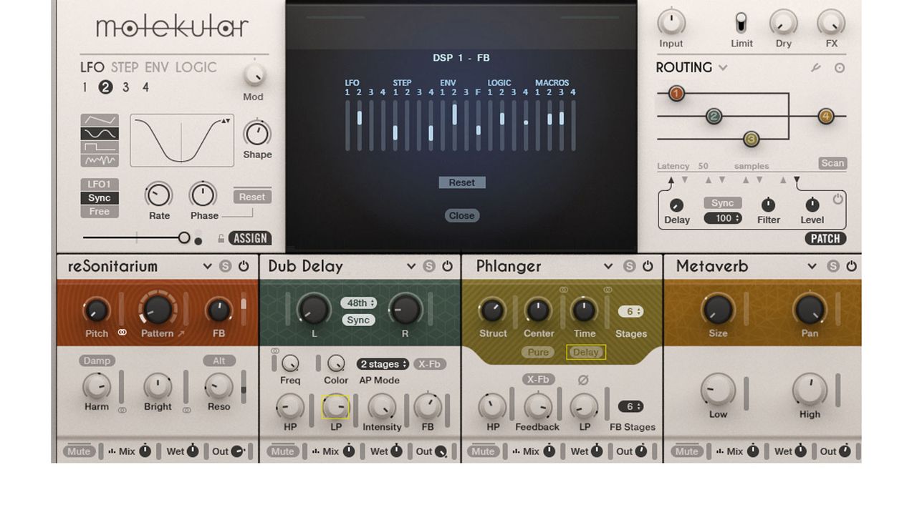Viewport: 917px width, 515px height.
Task: Select routing node 3
Action: pos(751,139)
